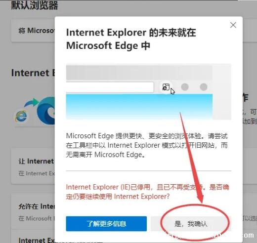Select the 默认浏览器 page heading
257x243 pixels.
click(x=35, y=5)
